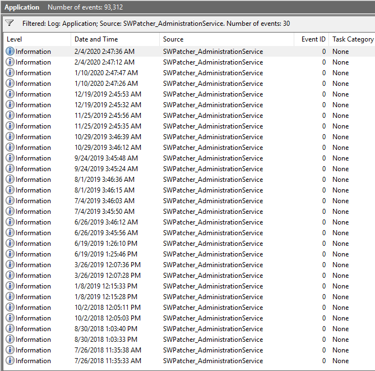
Task: Click info icon for 12/19/2019 2:45:32 AM event
Action: tap(10, 104)
